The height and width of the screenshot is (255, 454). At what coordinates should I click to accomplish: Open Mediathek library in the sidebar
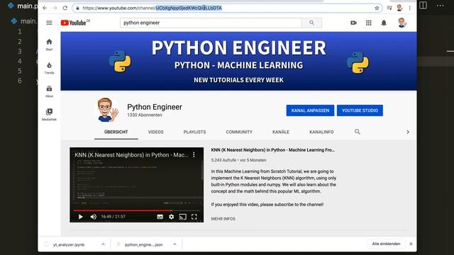tap(49, 115)
